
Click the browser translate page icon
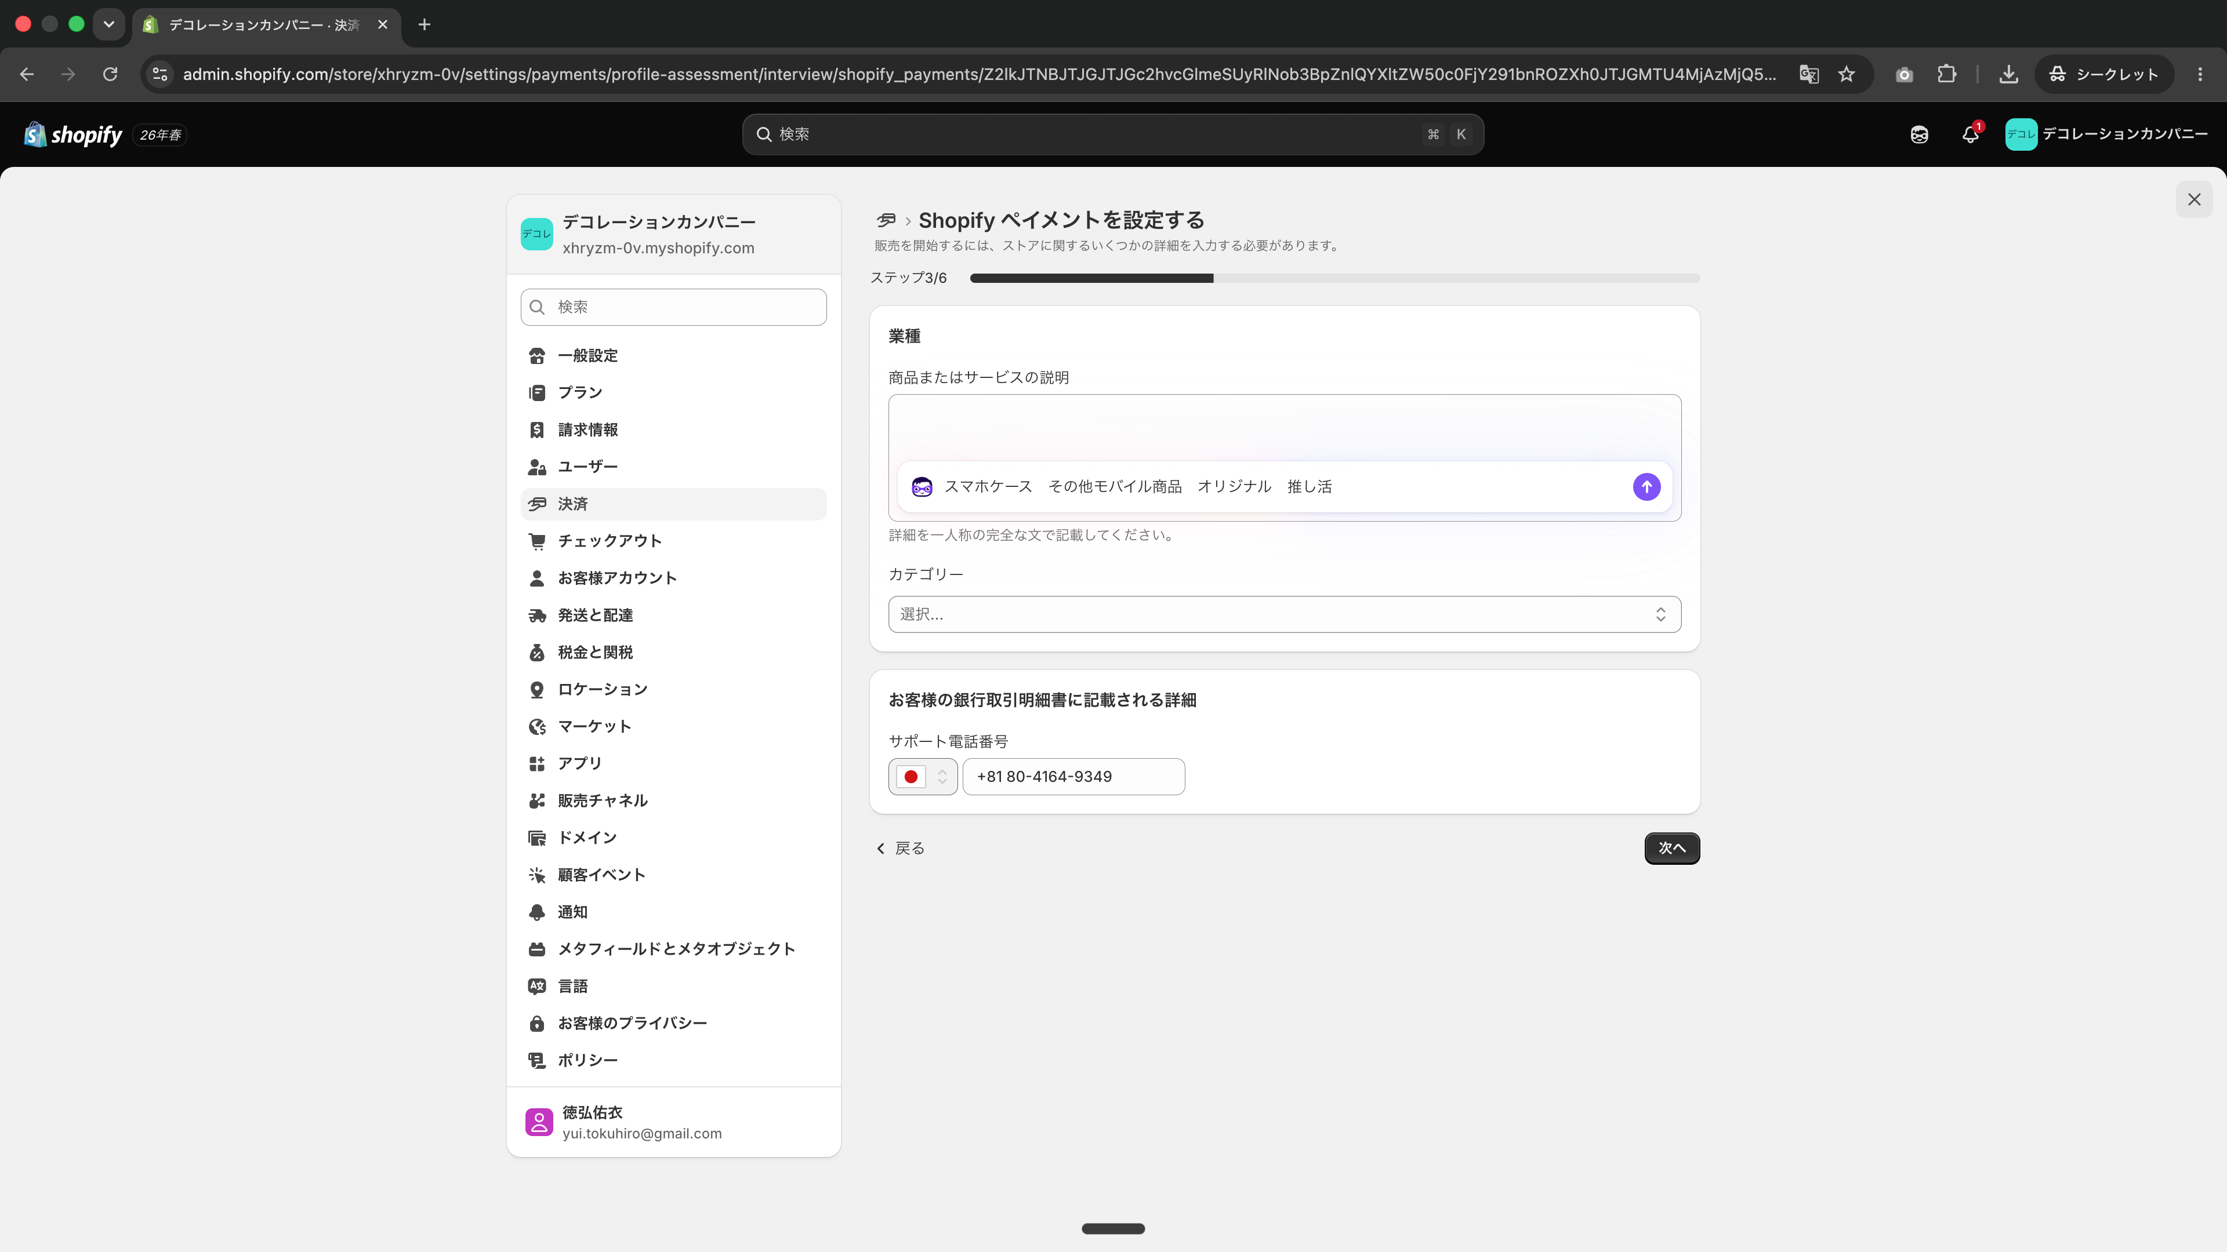pos(1809,74)
